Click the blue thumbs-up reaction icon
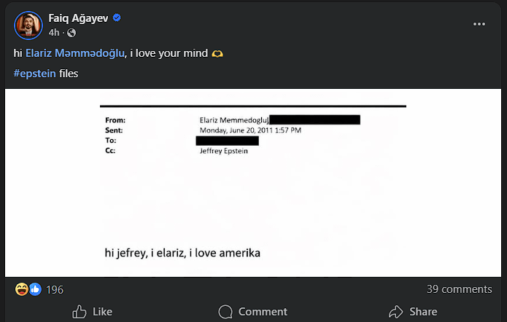The width and height of the screenshot is (507, 322). (x=34, y=289)
